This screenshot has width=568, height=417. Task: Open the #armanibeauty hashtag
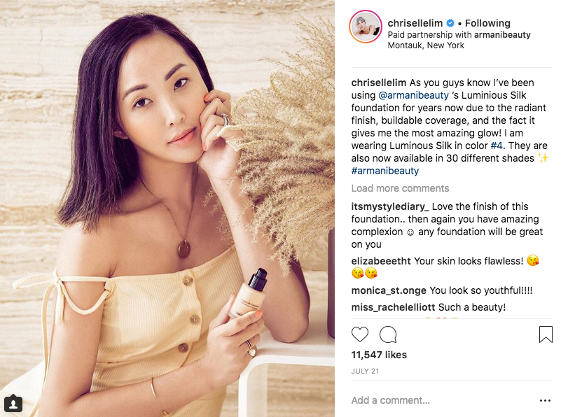point(385,171)
